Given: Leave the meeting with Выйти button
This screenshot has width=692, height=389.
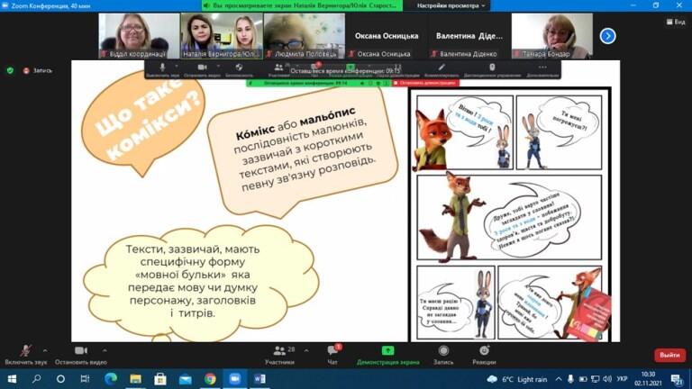Looking at the screenshot, I should coord(669,355).
